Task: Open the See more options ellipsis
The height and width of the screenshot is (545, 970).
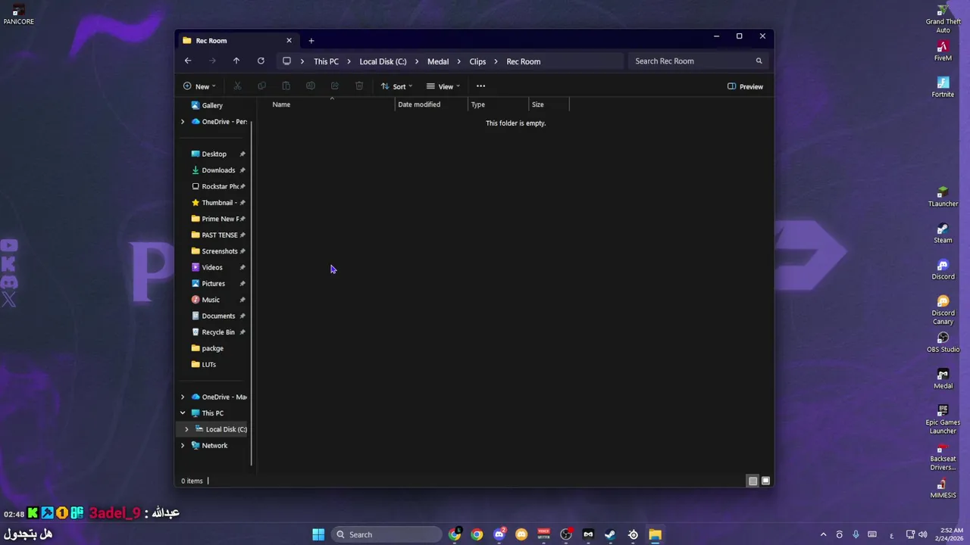Action: (x=480, y=86)
